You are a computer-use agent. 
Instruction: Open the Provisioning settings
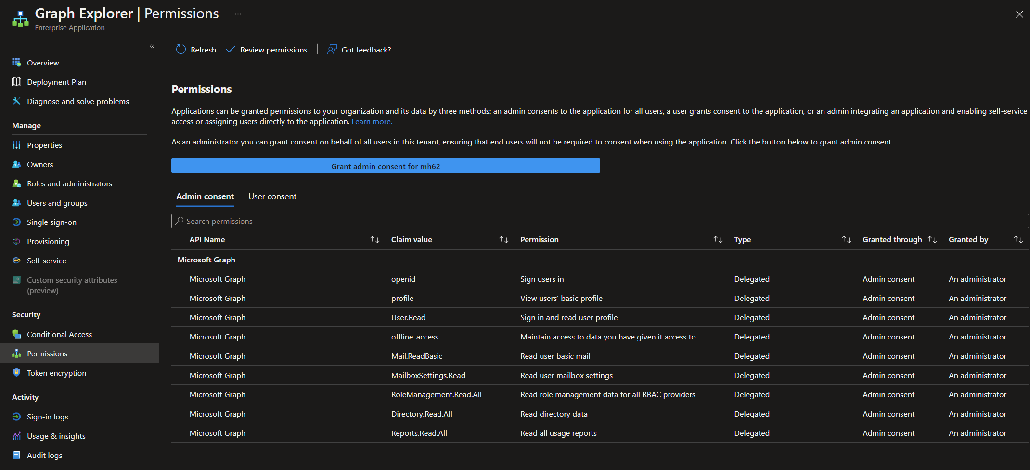coord(48,241)
